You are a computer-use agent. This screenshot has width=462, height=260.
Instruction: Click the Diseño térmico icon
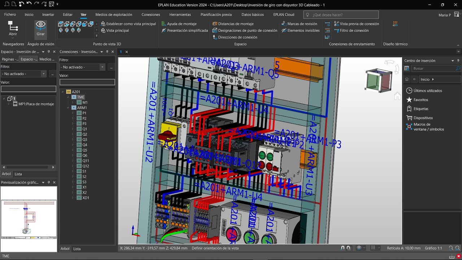pyautogui.click(x=395, y=24)
